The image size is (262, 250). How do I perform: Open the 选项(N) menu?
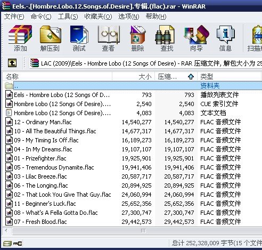pos(129,17)
